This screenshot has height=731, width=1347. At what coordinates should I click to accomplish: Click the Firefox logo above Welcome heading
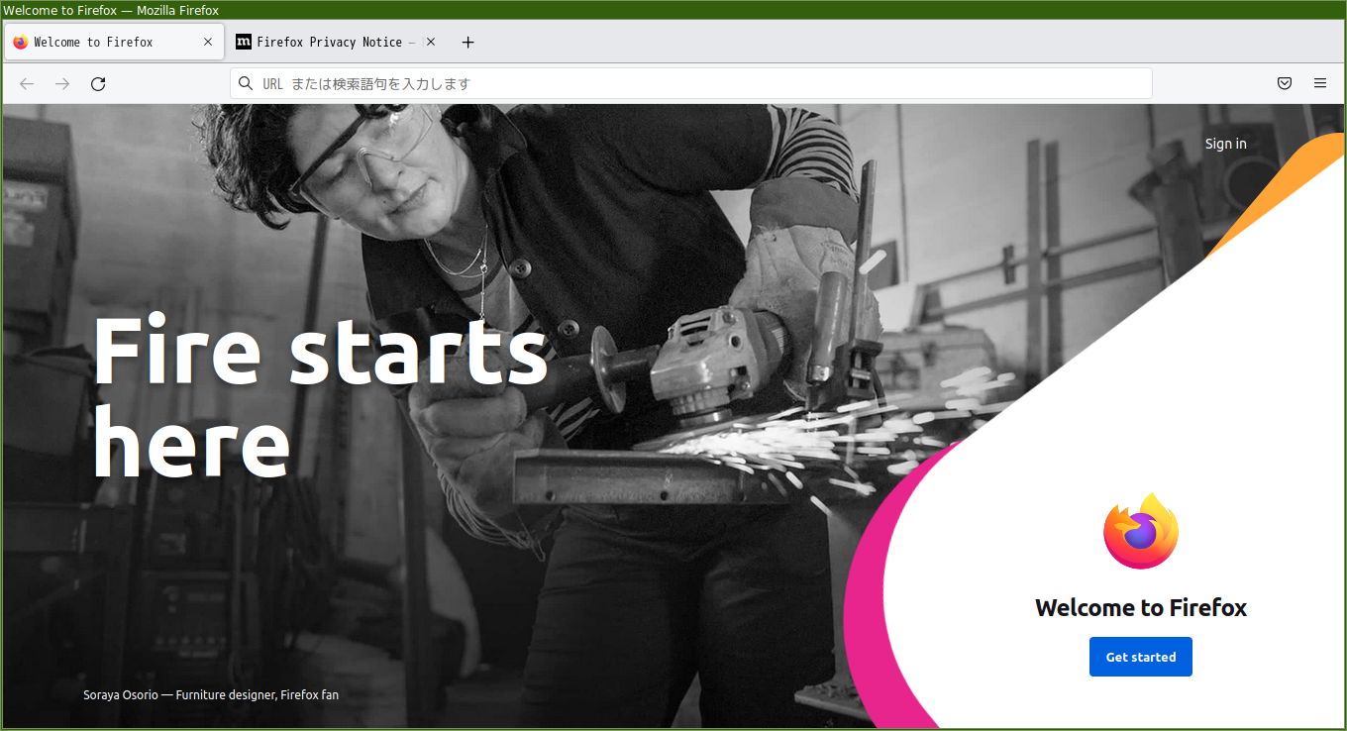pos(1141,531)
